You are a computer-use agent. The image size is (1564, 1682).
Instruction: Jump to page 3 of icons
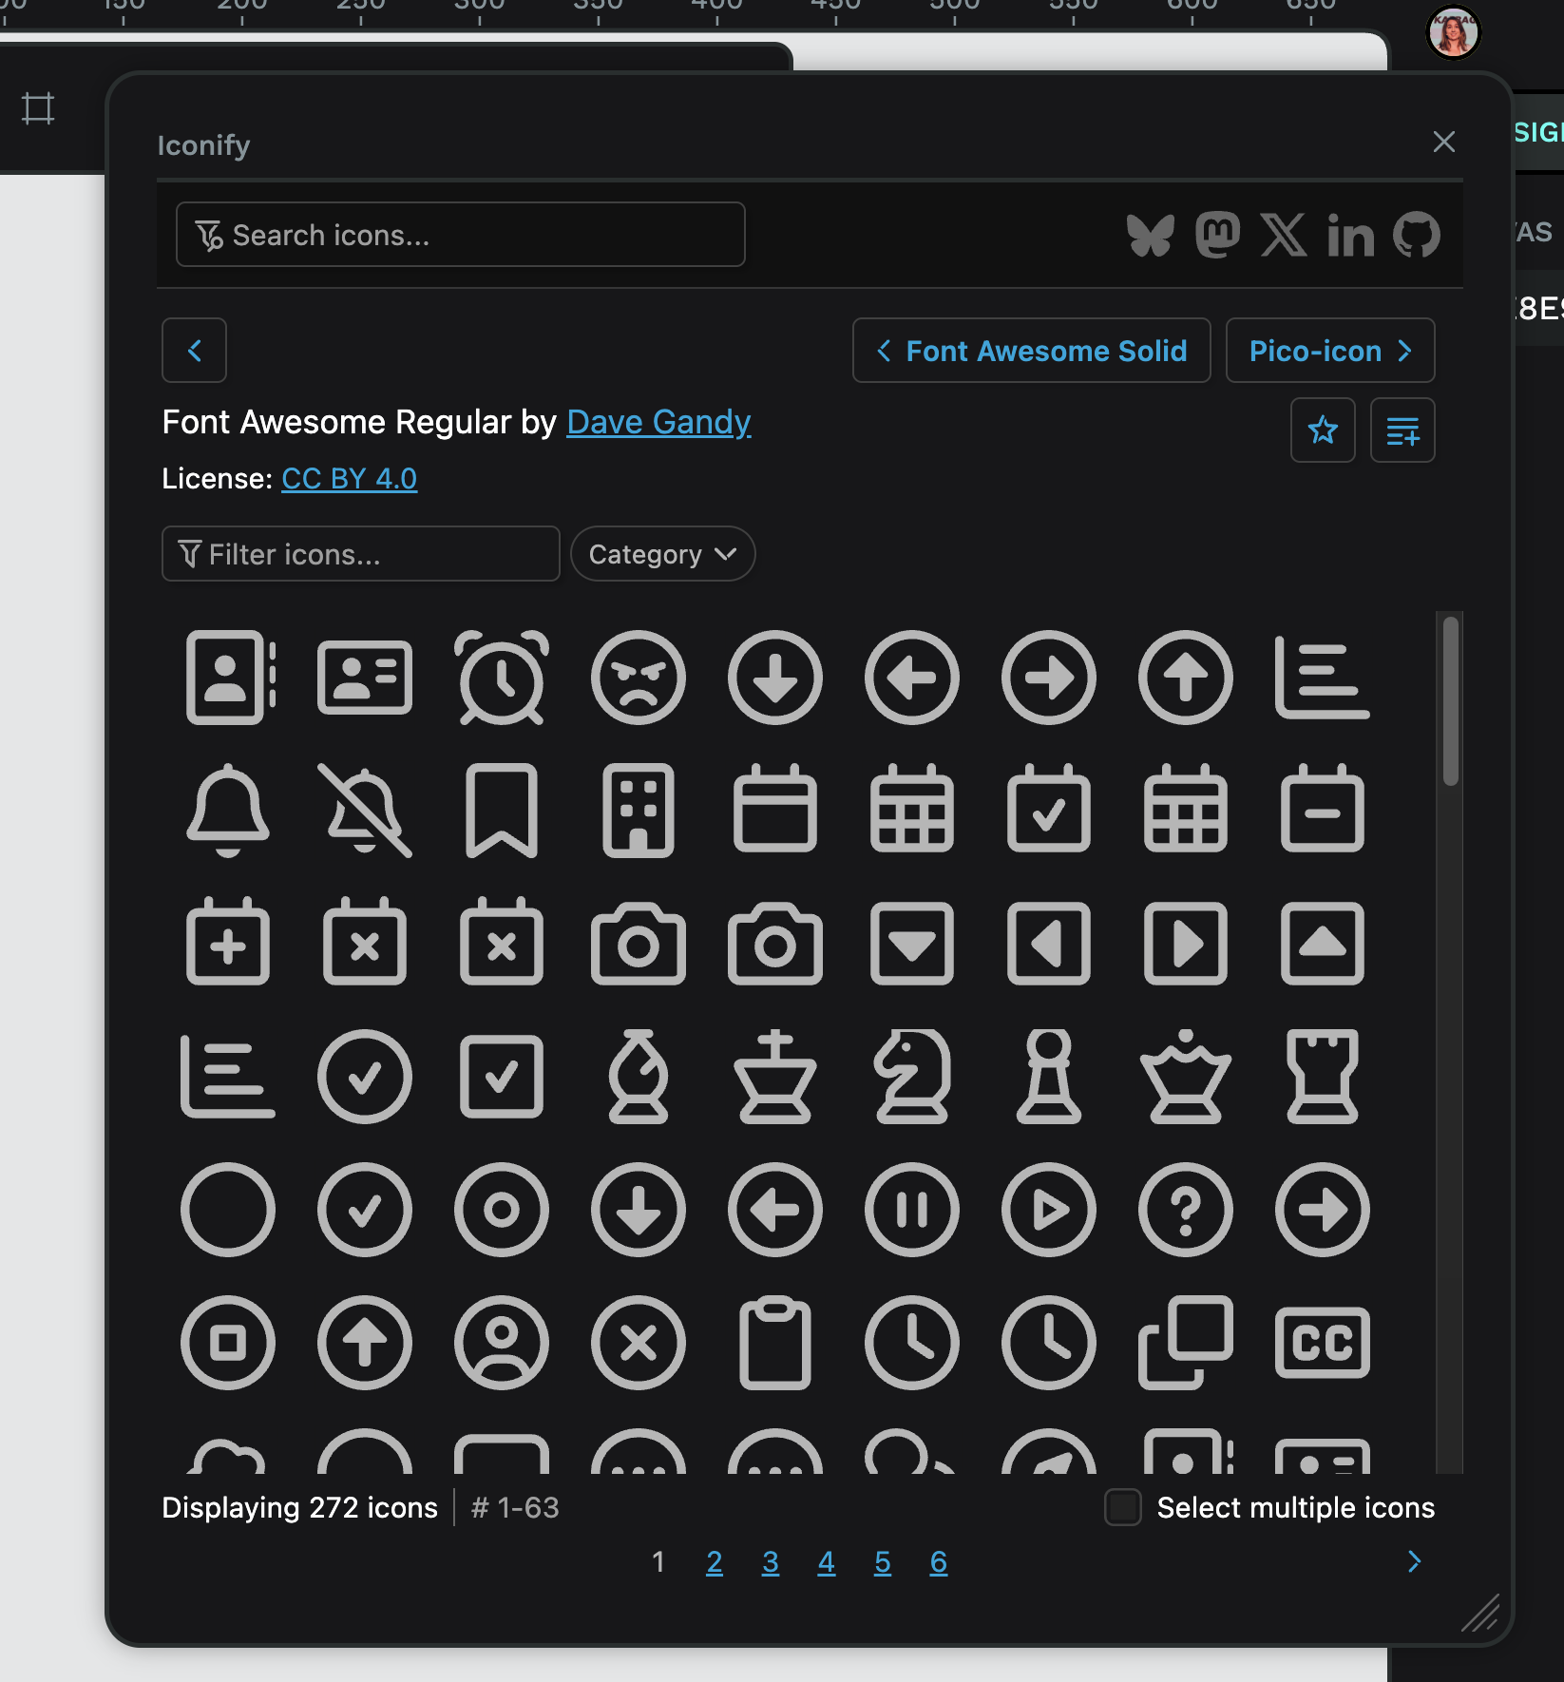[771, 1562]
